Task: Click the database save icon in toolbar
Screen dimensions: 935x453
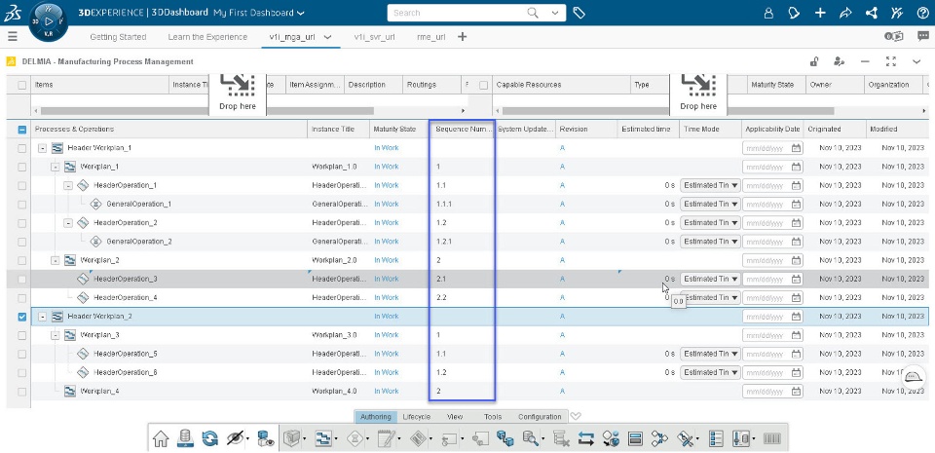Action: [185, 438]
